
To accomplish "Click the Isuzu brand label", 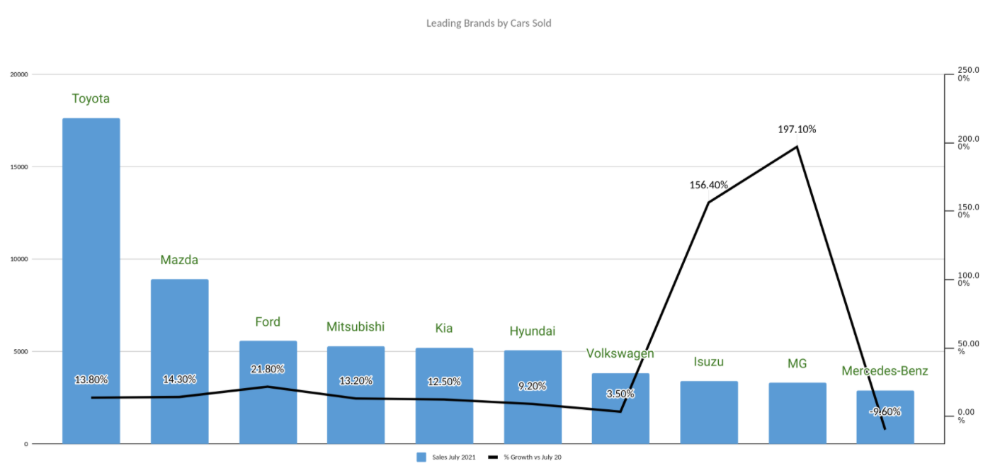I will 708,362.
